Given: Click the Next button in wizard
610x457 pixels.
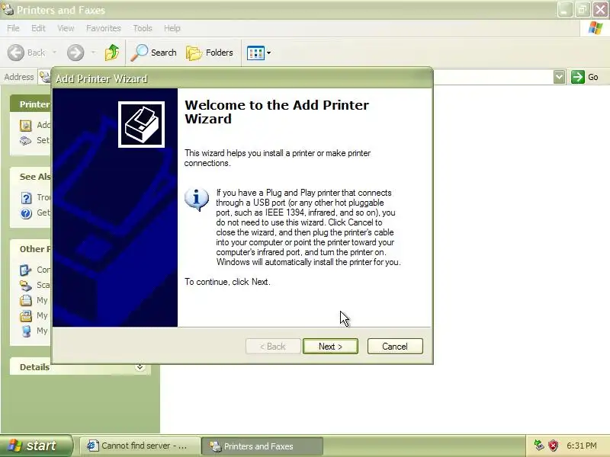Looking at the screenshot, I should pos(330,347).
